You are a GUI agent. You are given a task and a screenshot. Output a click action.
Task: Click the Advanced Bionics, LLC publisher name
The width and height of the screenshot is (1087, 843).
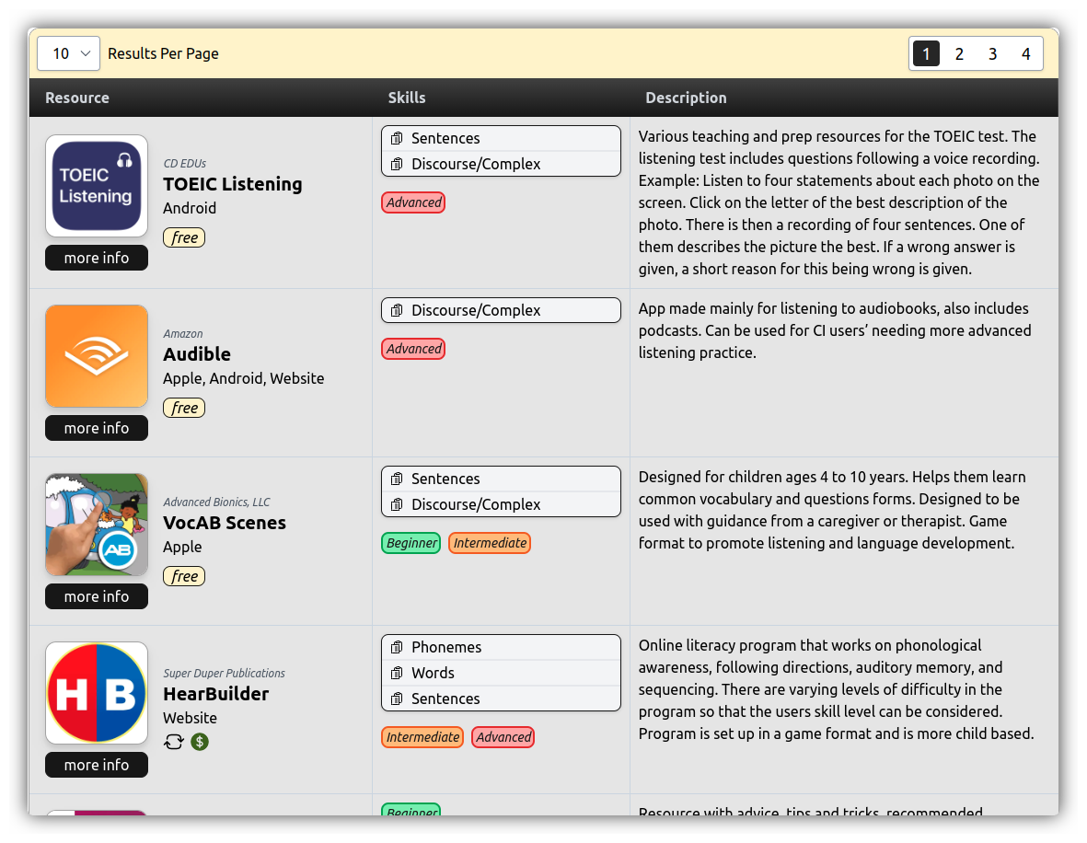(x=216, y=502)
